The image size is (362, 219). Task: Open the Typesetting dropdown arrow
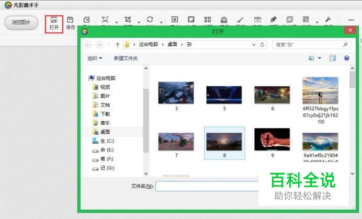tap(317, 22)
